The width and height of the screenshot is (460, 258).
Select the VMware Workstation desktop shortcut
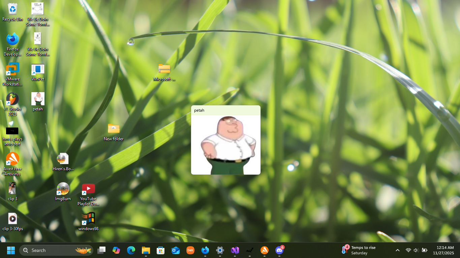click(12, 74)
